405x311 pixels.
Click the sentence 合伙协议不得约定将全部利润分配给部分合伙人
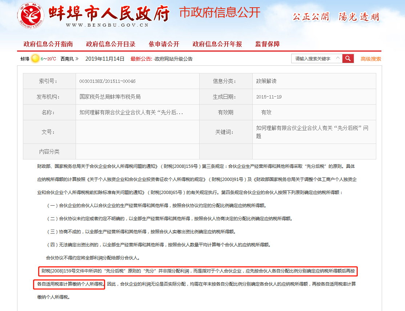click(x=93, y=258)
